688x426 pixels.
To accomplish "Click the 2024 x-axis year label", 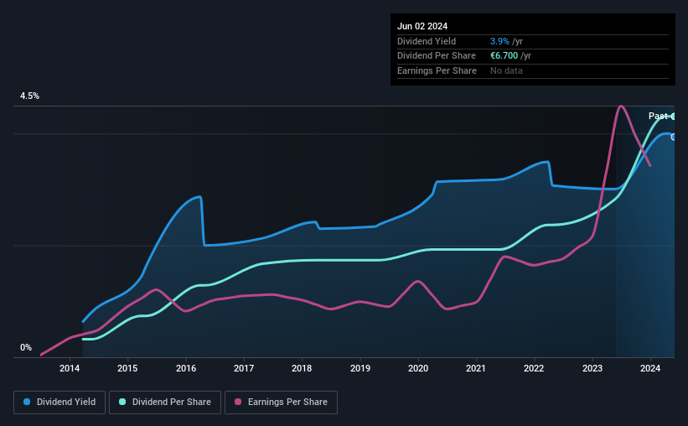I will [x=650, y=368].
